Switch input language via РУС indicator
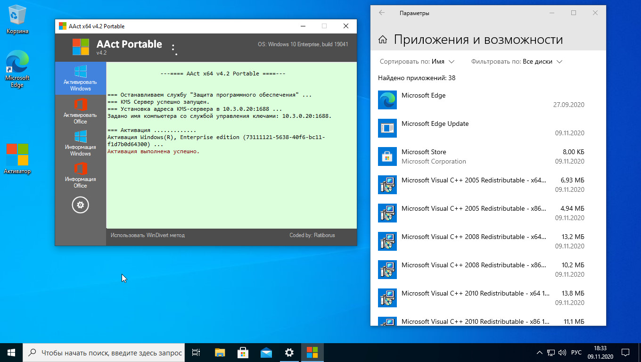 pos(576,353)
